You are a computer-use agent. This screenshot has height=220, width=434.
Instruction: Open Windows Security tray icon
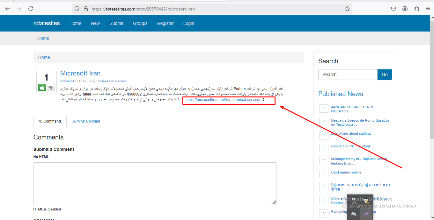tap(366, 201)
